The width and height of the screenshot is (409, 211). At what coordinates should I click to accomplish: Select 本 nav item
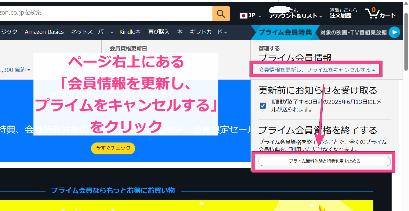pyautogui.click(x=180, y=32)
